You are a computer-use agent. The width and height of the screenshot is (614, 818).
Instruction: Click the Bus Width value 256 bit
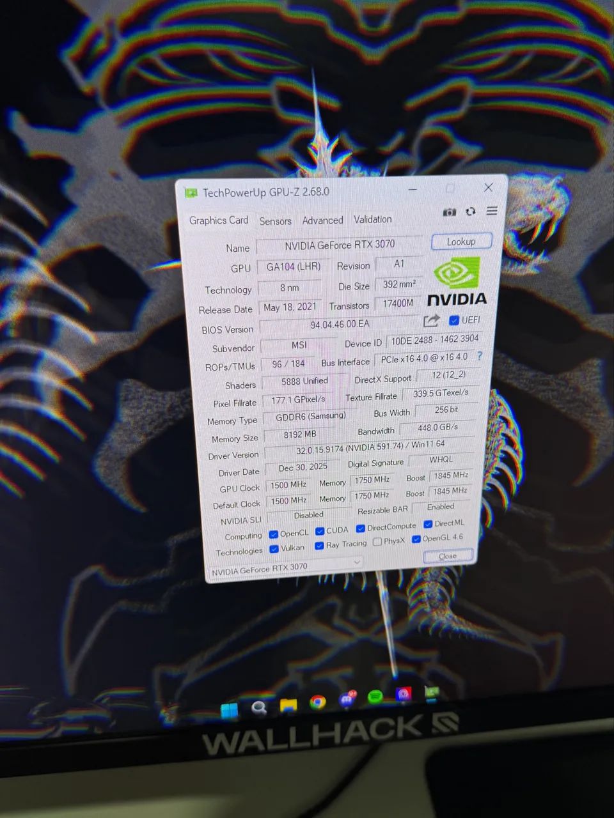446,410
